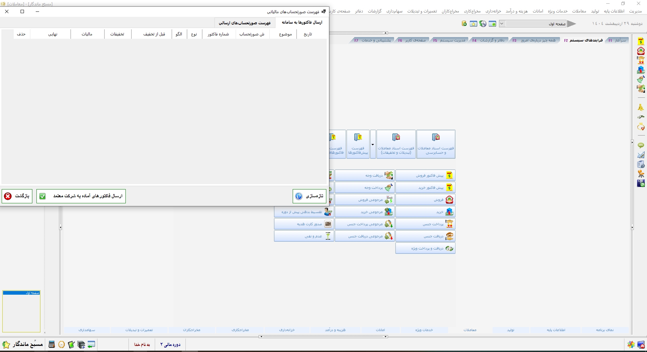Click the مالیات column header
647x352 pixels.
[87, 34]
